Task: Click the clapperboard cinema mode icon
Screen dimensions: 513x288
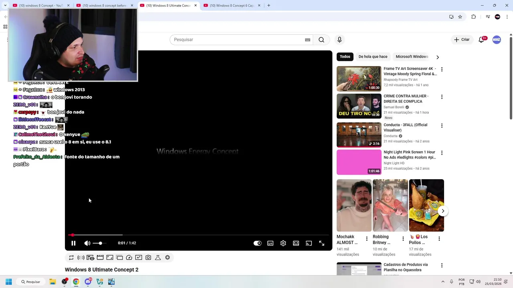Action: click(100, 258)
